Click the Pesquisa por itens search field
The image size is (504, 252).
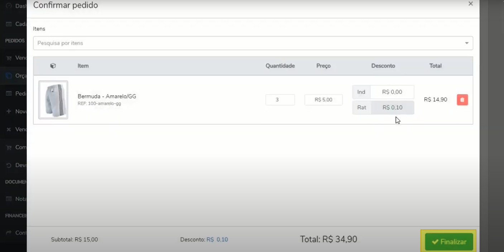pos(253,43)
